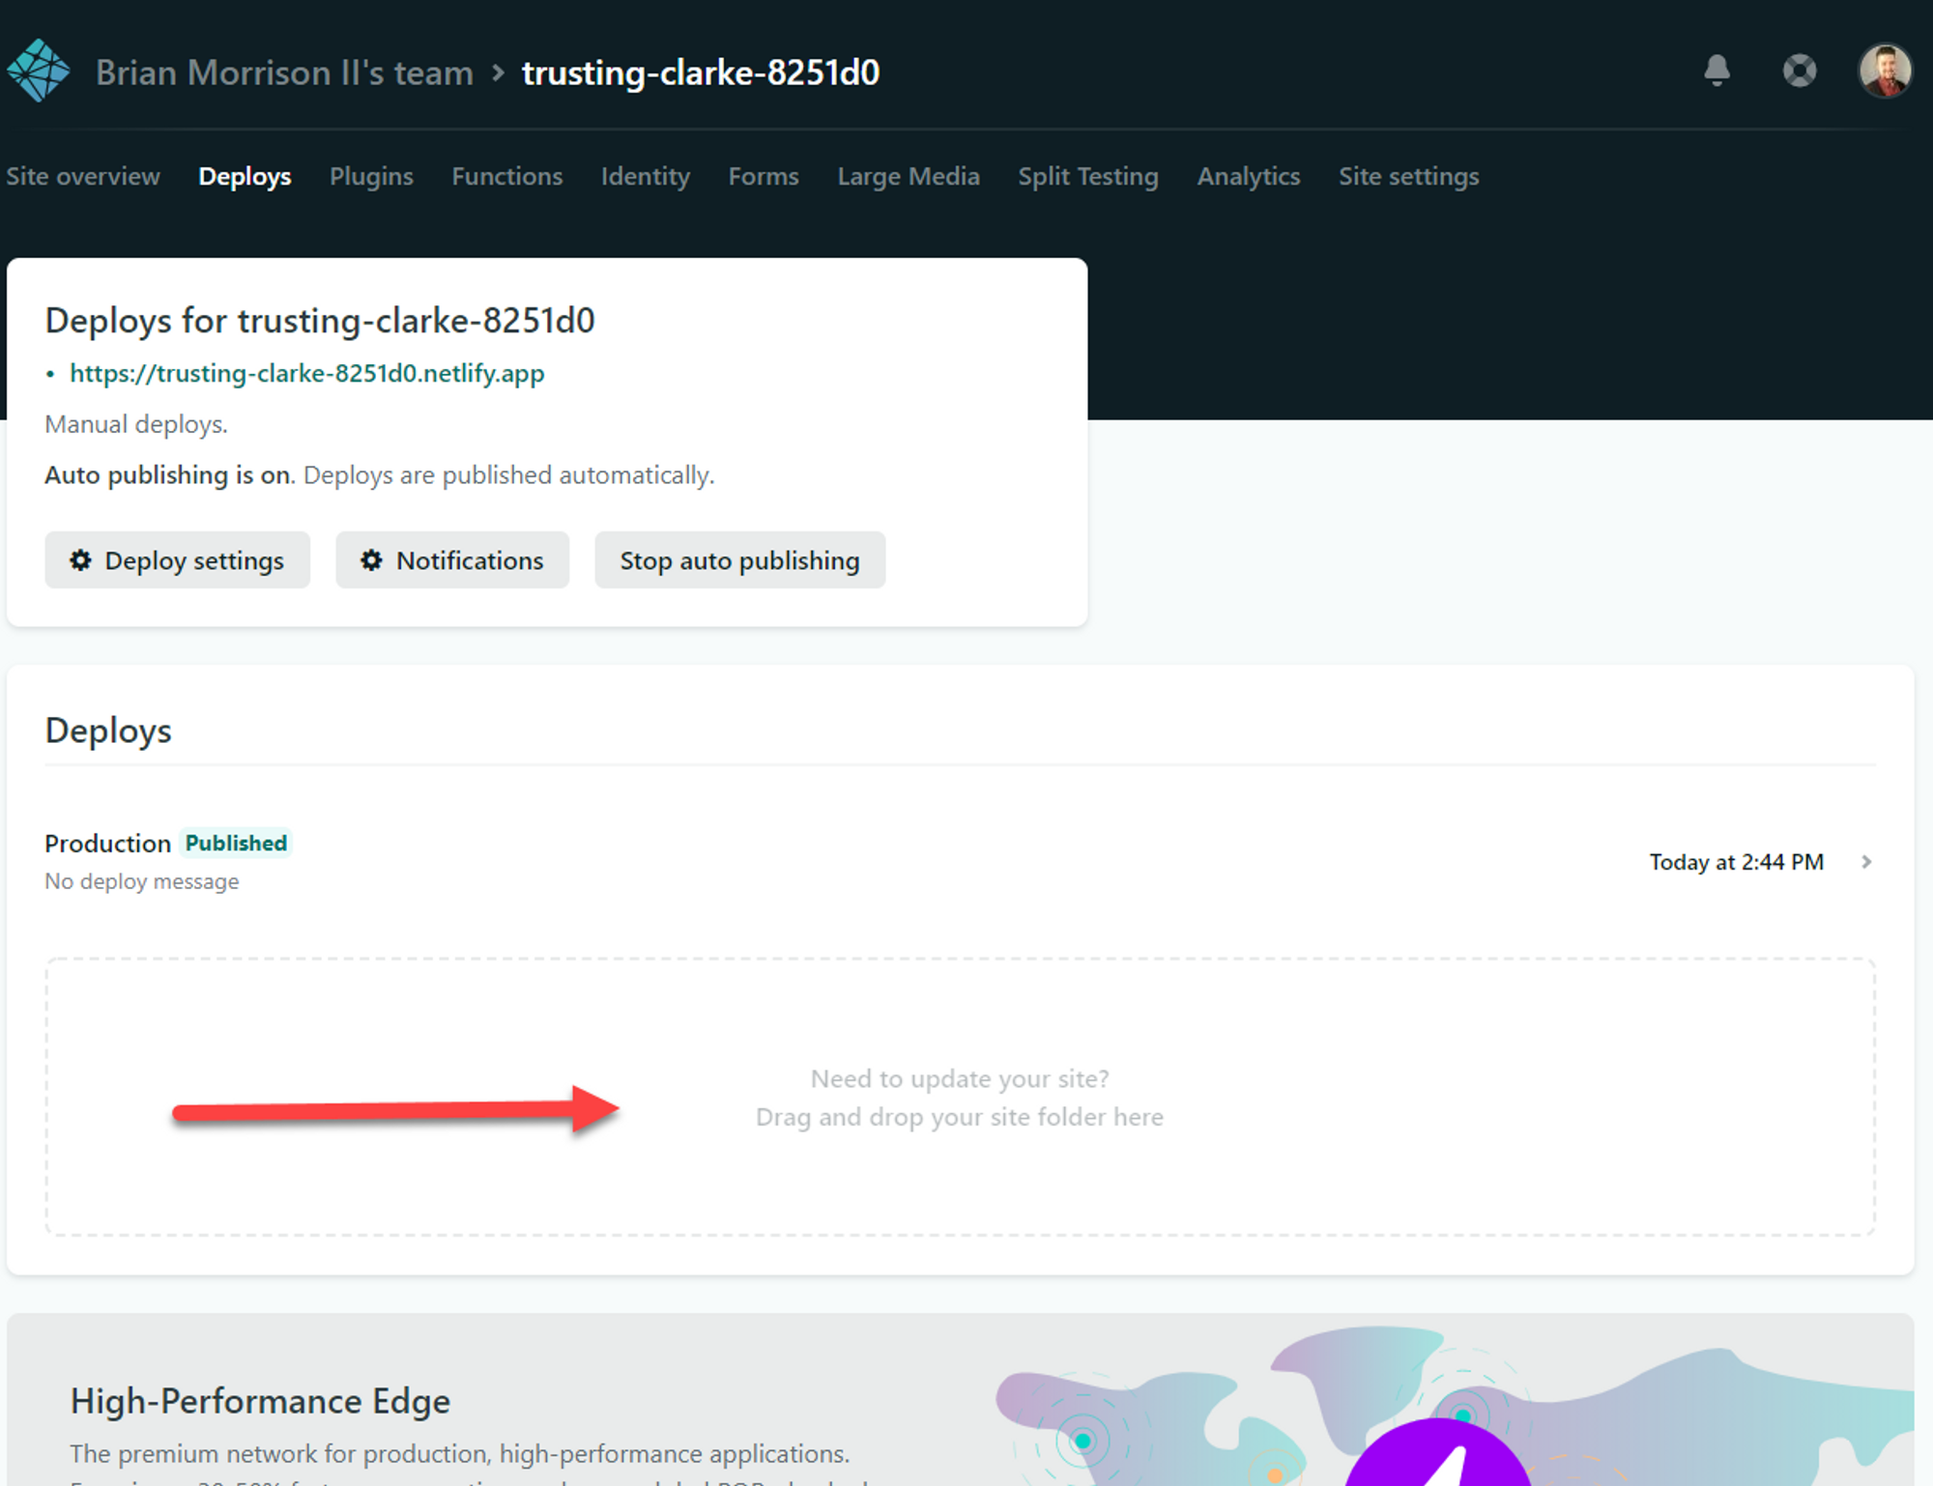Click the Stop auto publishing button
1933x1486 pixels.
tap(739, 560)
